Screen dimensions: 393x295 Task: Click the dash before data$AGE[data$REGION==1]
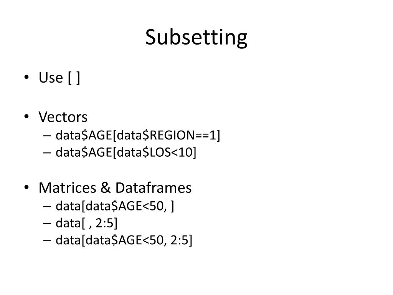click(47, 136)
